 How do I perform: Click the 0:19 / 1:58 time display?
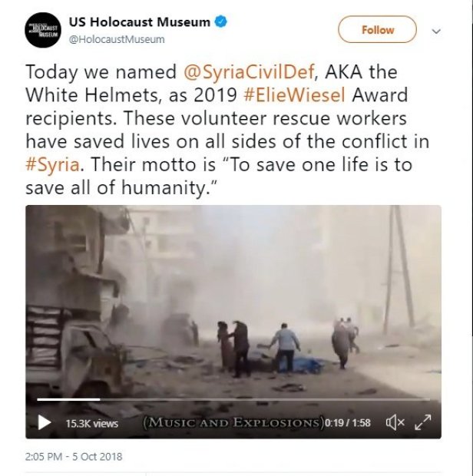click(348, 423)
